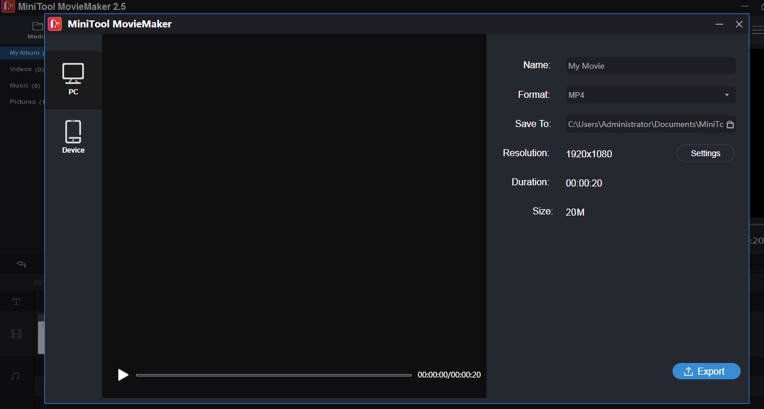Select My Album in the background window
The height and width of the screenshot is (409, 764).
[x=22, y=53]
